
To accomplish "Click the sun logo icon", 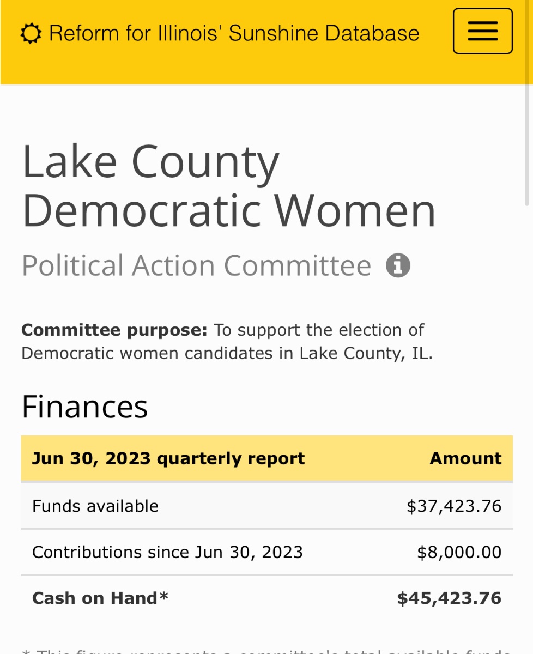I will (x=31, y=34).
